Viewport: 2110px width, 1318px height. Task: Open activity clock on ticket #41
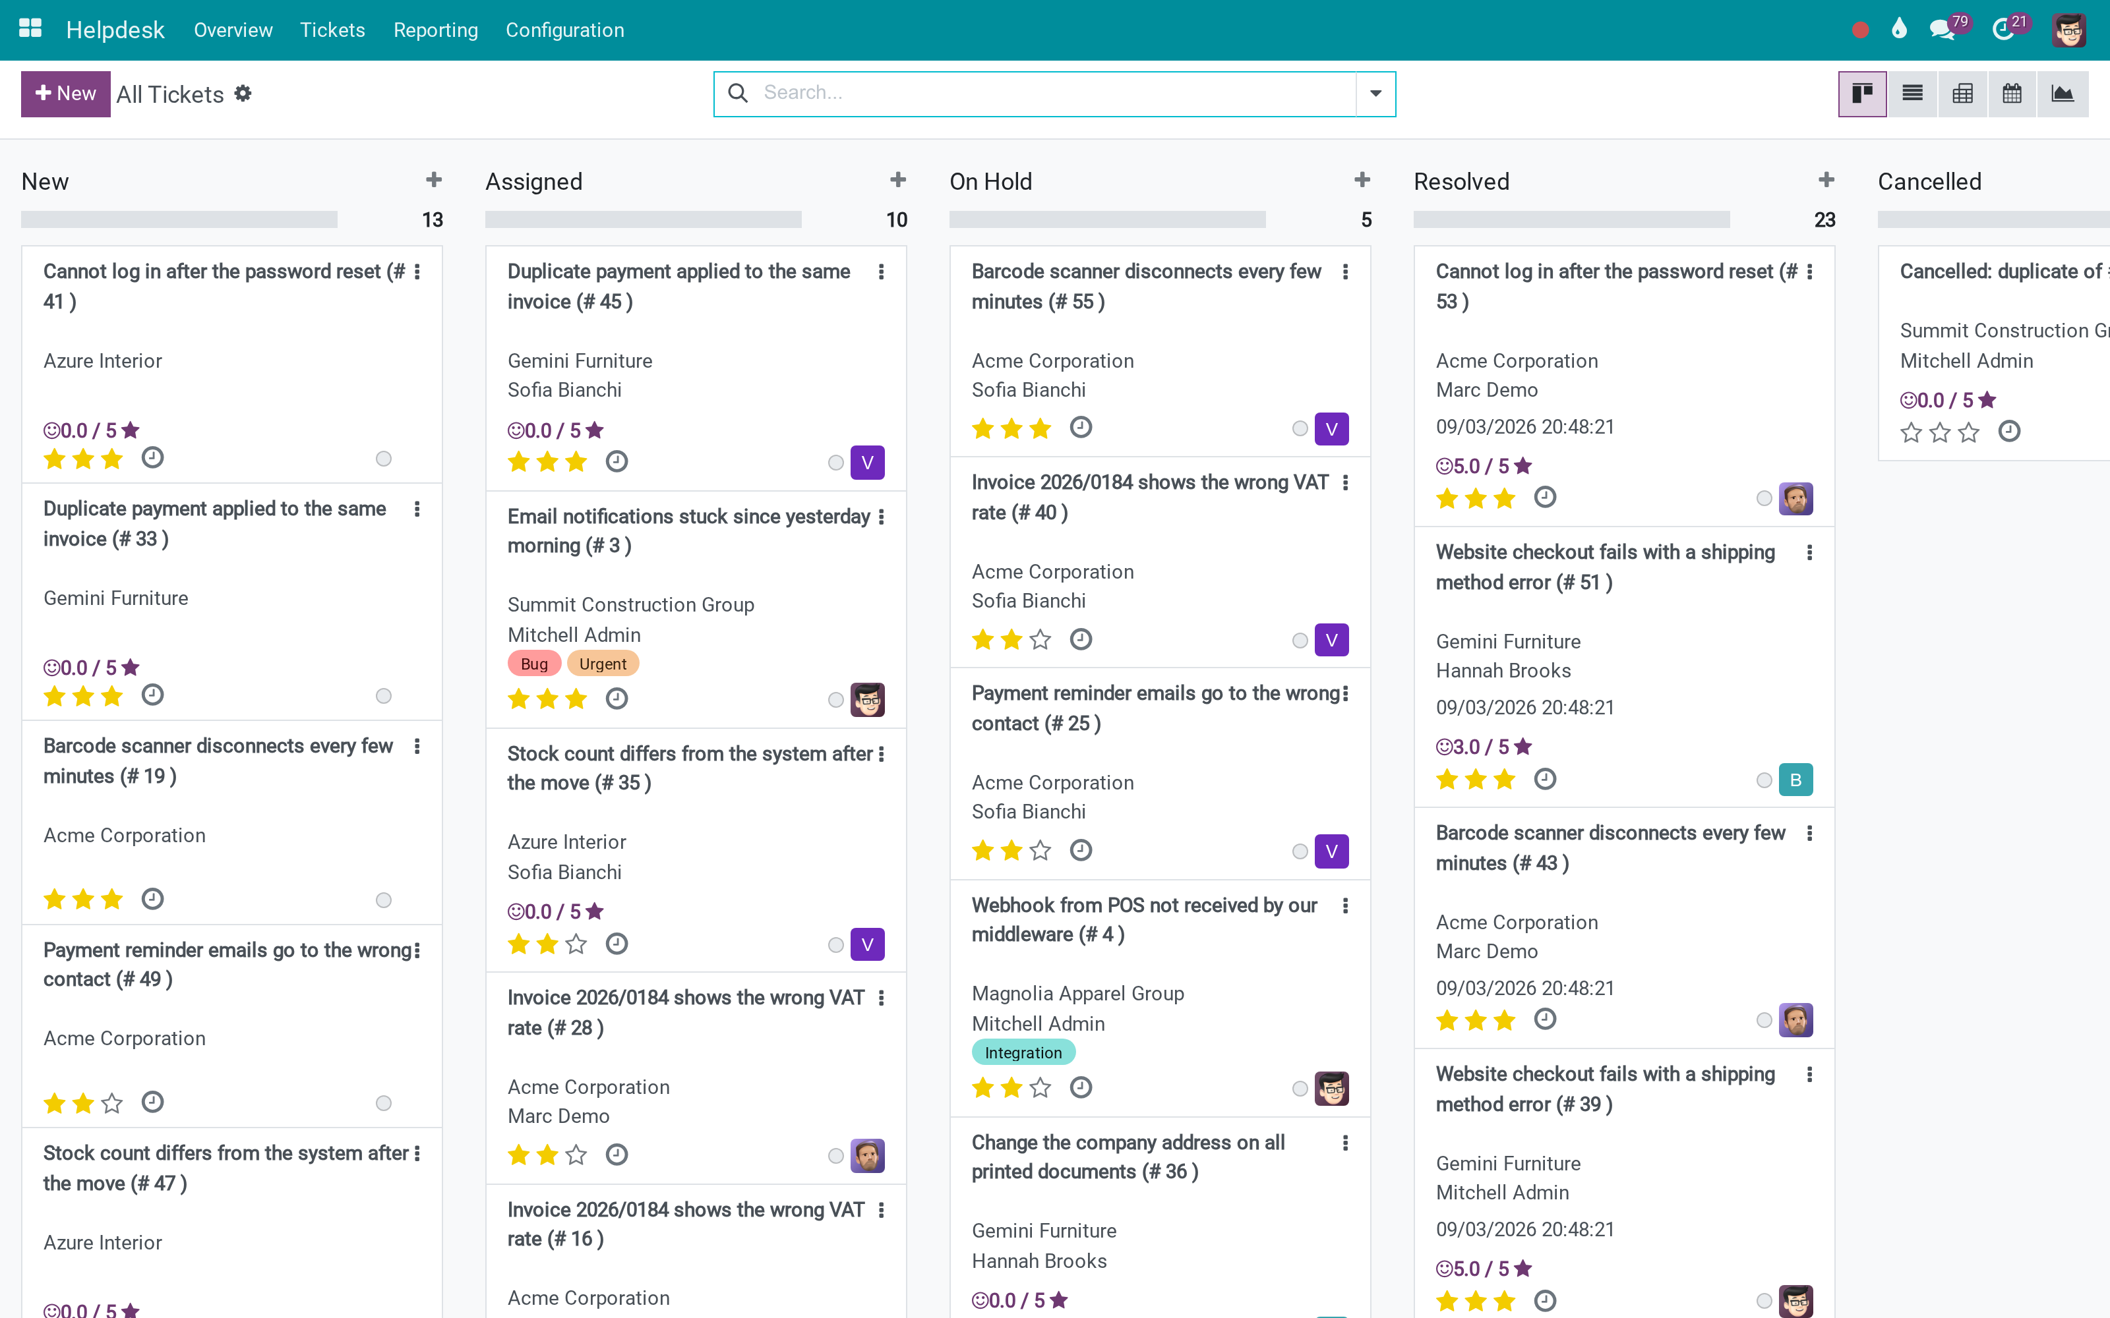(152, 457)
